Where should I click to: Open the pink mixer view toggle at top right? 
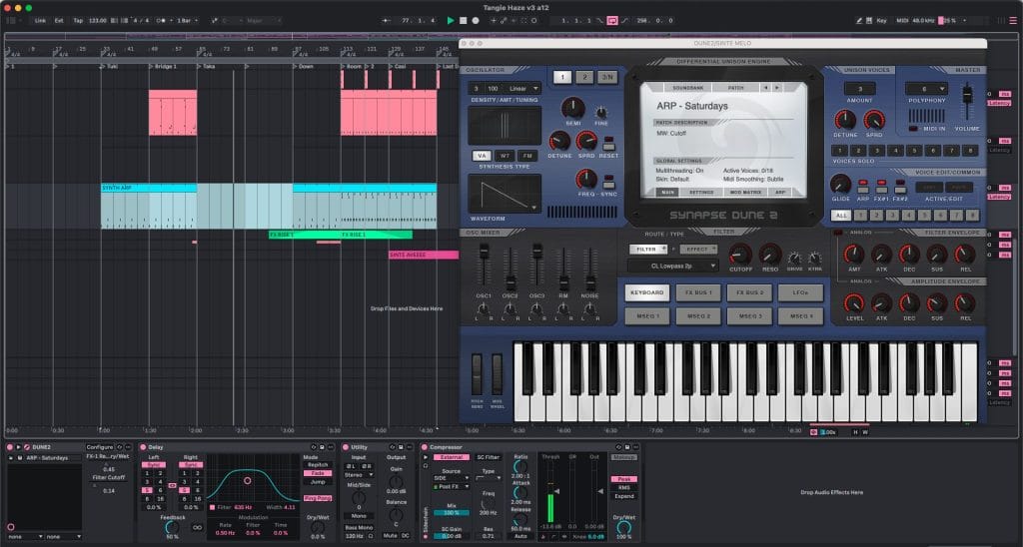[x=1013, y=20]
